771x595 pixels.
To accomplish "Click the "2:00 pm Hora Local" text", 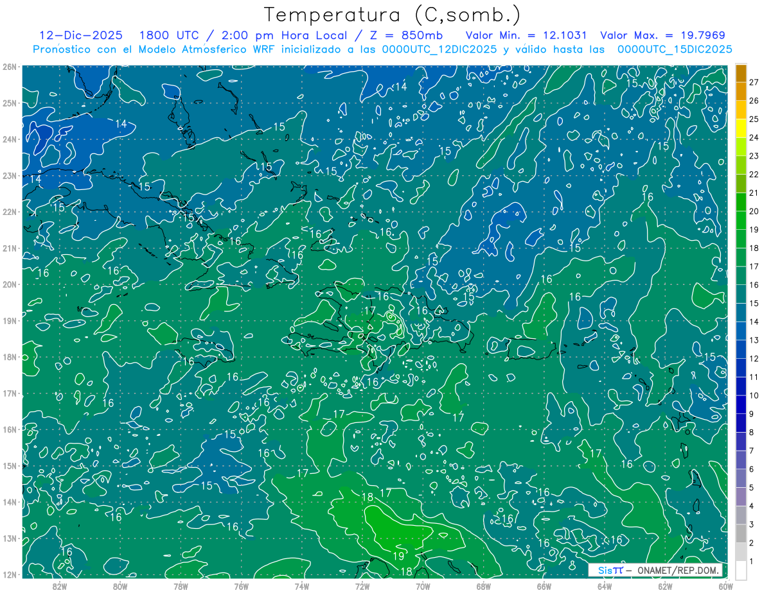I will coord(285,35).
